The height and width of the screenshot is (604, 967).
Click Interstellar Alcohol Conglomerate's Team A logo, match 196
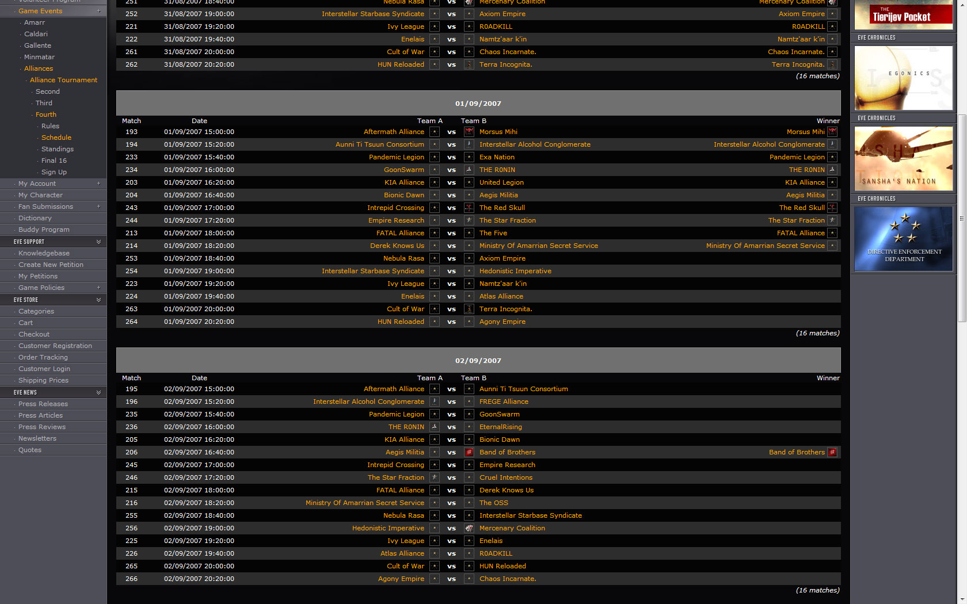click(x=435, y=402)
